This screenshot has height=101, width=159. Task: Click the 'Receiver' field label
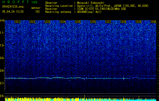pos(51,9)
